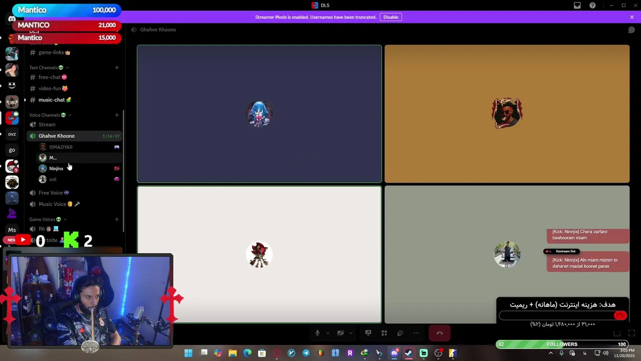The height and width of the screenshot is (361, 641).
Task: Show hidden system tray icons
Action: click(550, 353)
